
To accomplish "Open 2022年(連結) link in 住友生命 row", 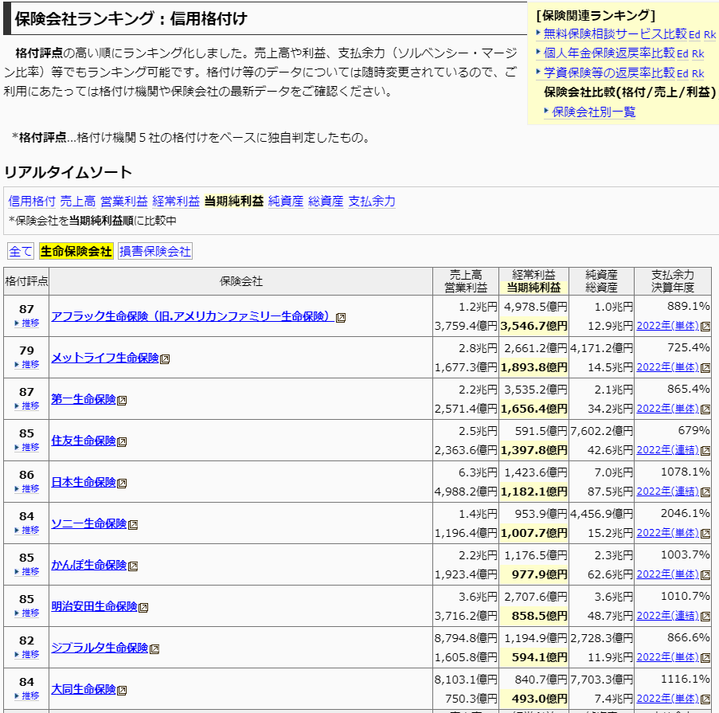I will (667, 450).
